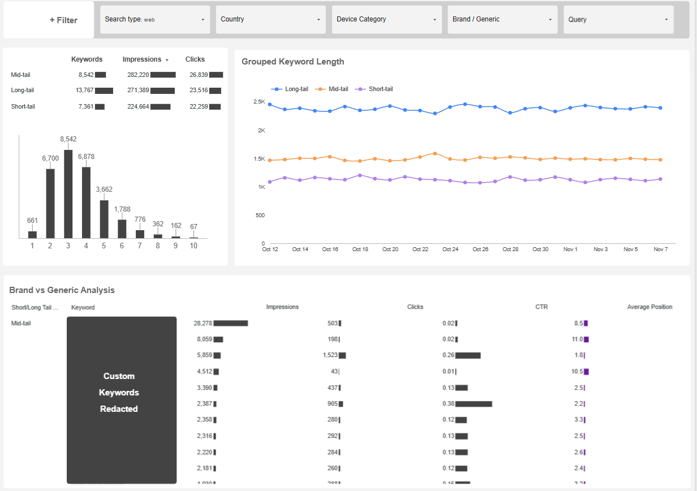Sort the table by Keywords column
This screenshot has width=697, height=491.
[87, 59]
